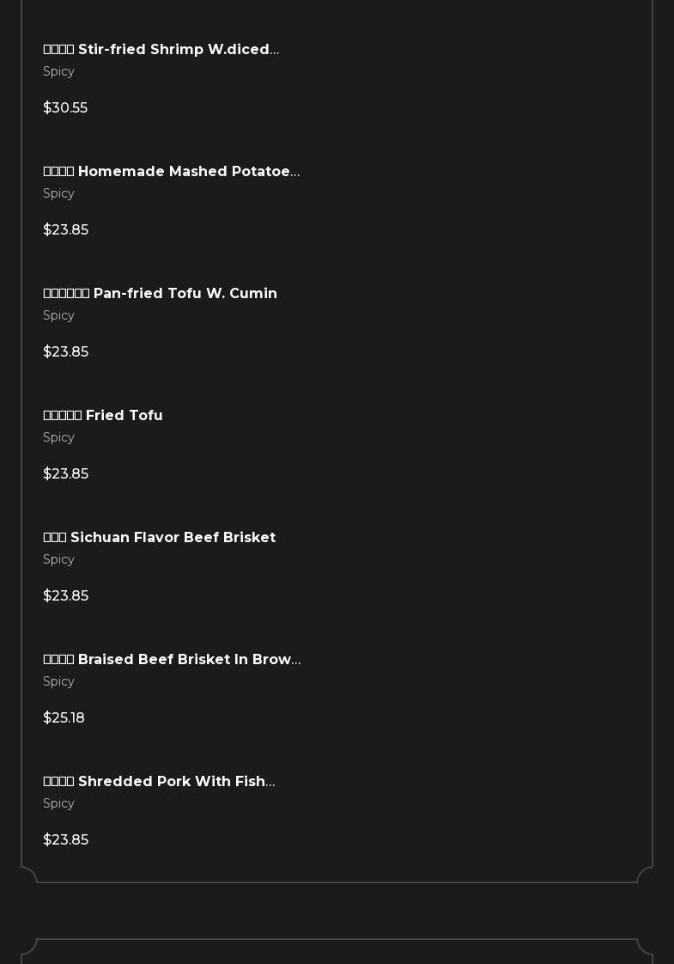Screen dimensions: 674x964
Task: Click Spicy label under Pan-fried Tofu W. Cumin
Action: (59, 316)
